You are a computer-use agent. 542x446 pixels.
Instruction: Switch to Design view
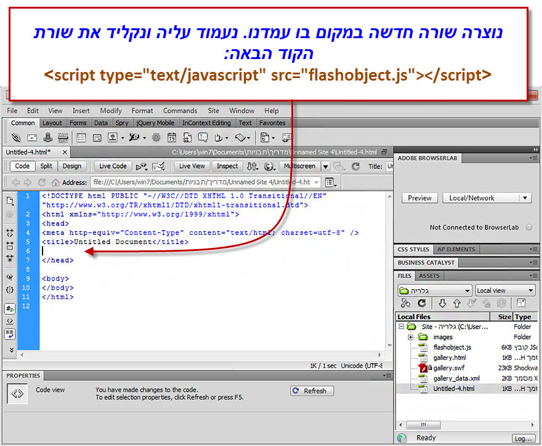click(72, 166)
